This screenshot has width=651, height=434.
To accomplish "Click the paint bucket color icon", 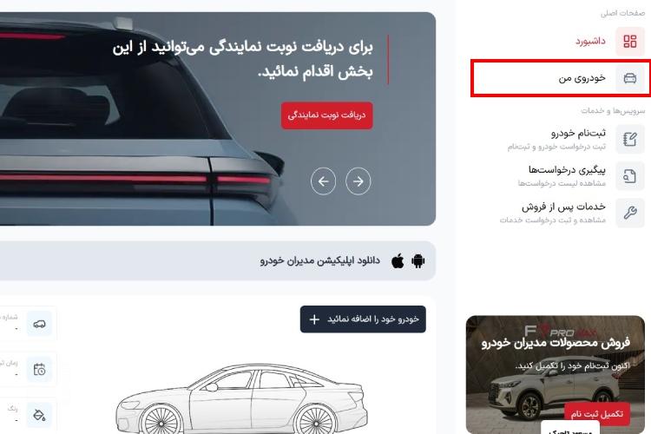I will coord(39,415).
